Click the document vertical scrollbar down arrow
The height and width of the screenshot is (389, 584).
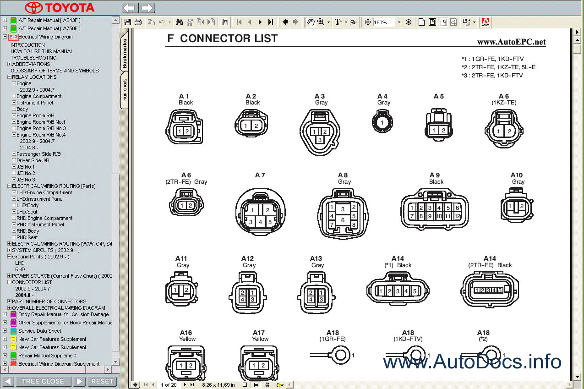point(578,377)
